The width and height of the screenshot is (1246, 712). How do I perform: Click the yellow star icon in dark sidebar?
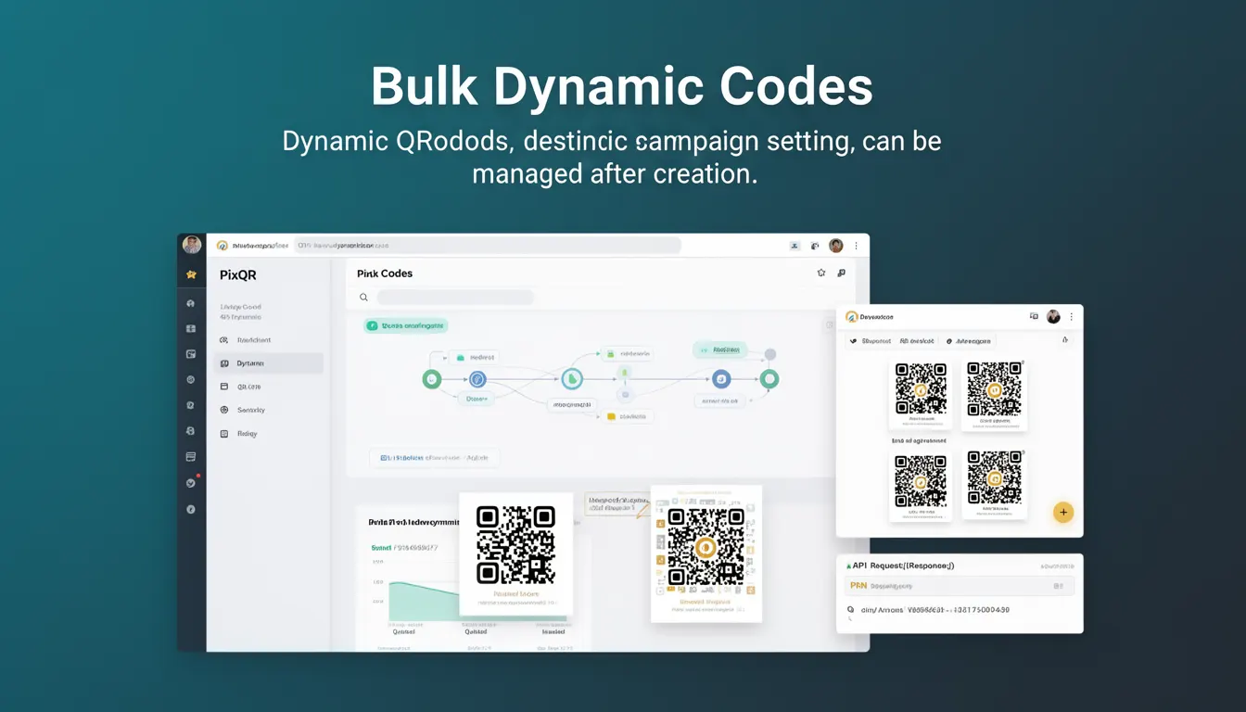(x=191, y=274)
